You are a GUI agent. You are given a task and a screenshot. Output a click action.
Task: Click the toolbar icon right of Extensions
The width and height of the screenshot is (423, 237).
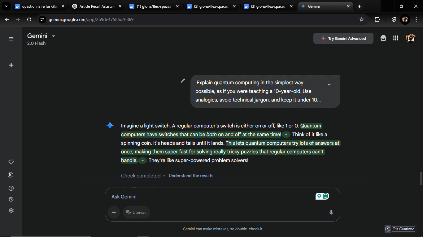[394, 19]
